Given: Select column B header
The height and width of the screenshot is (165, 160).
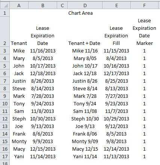Looking at the screenshot, I should [x=43, y=5].
